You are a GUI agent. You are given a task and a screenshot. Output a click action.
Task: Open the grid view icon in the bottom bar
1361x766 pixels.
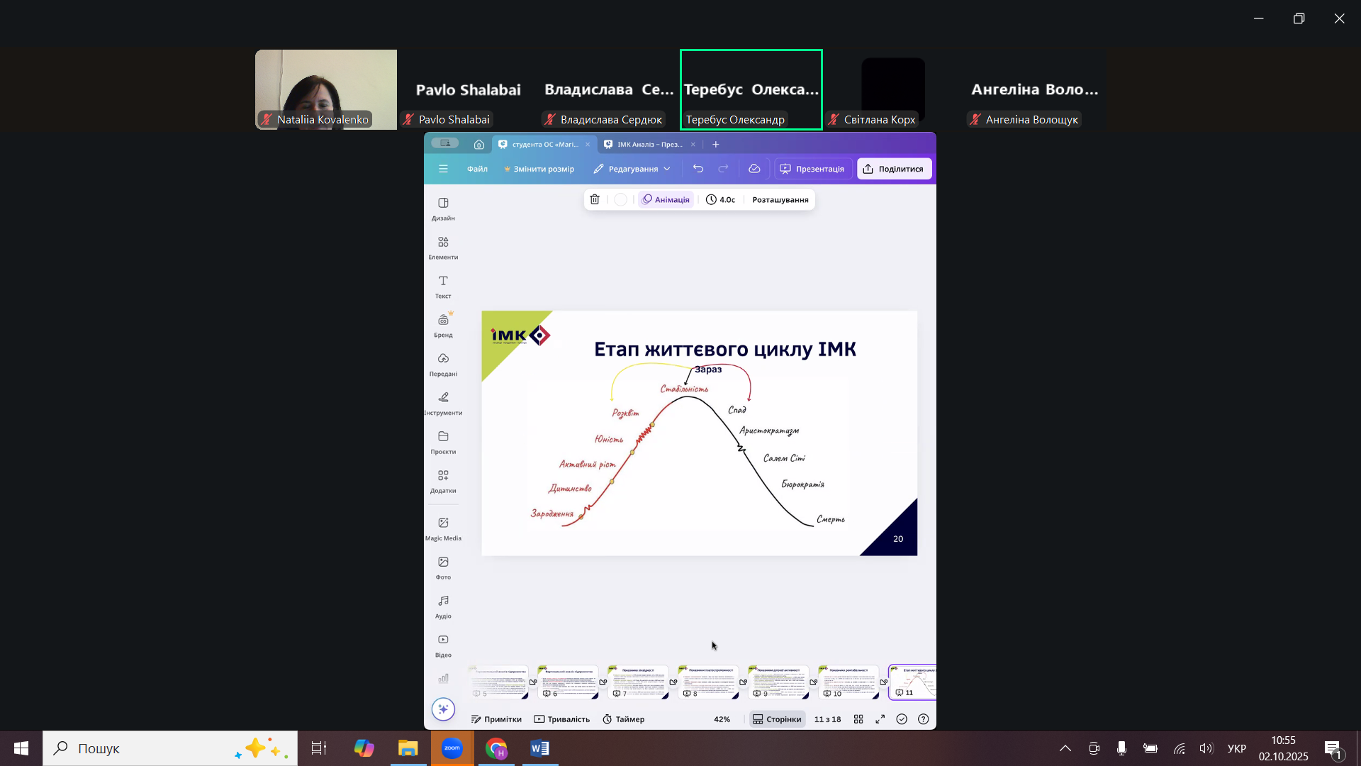coord(858,719)
